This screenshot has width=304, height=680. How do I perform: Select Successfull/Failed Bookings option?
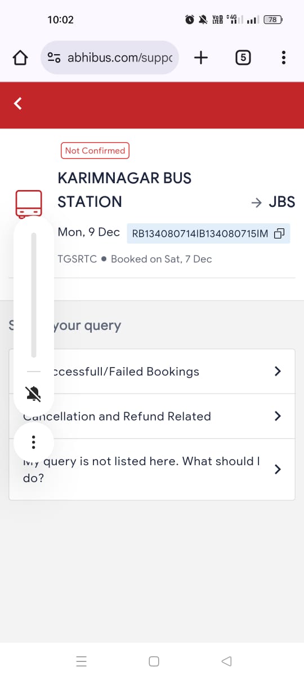tap(152, 372)
